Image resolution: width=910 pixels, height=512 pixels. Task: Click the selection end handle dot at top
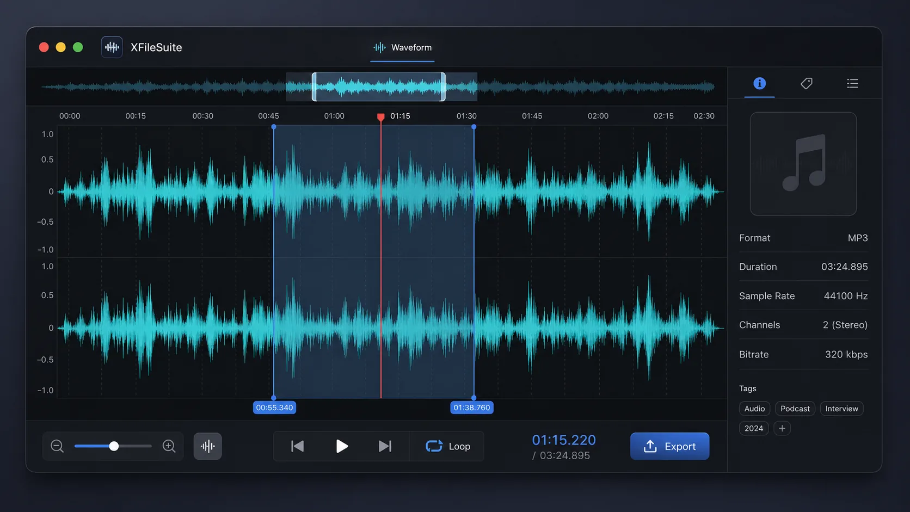(474, 127)
